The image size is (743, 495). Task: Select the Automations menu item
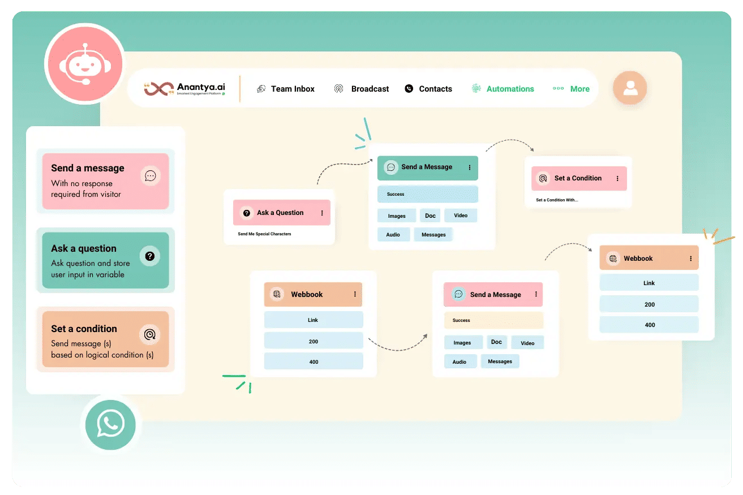503,89
